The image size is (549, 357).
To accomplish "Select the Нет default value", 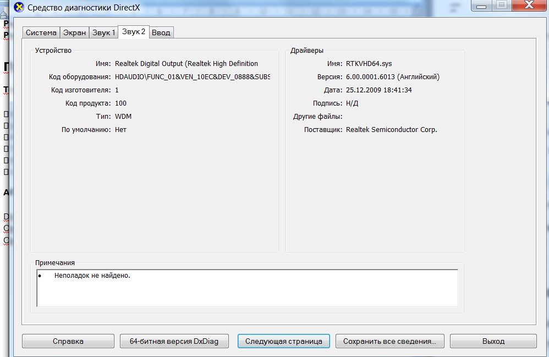I will pyautogui.click(x=120, y=130).
